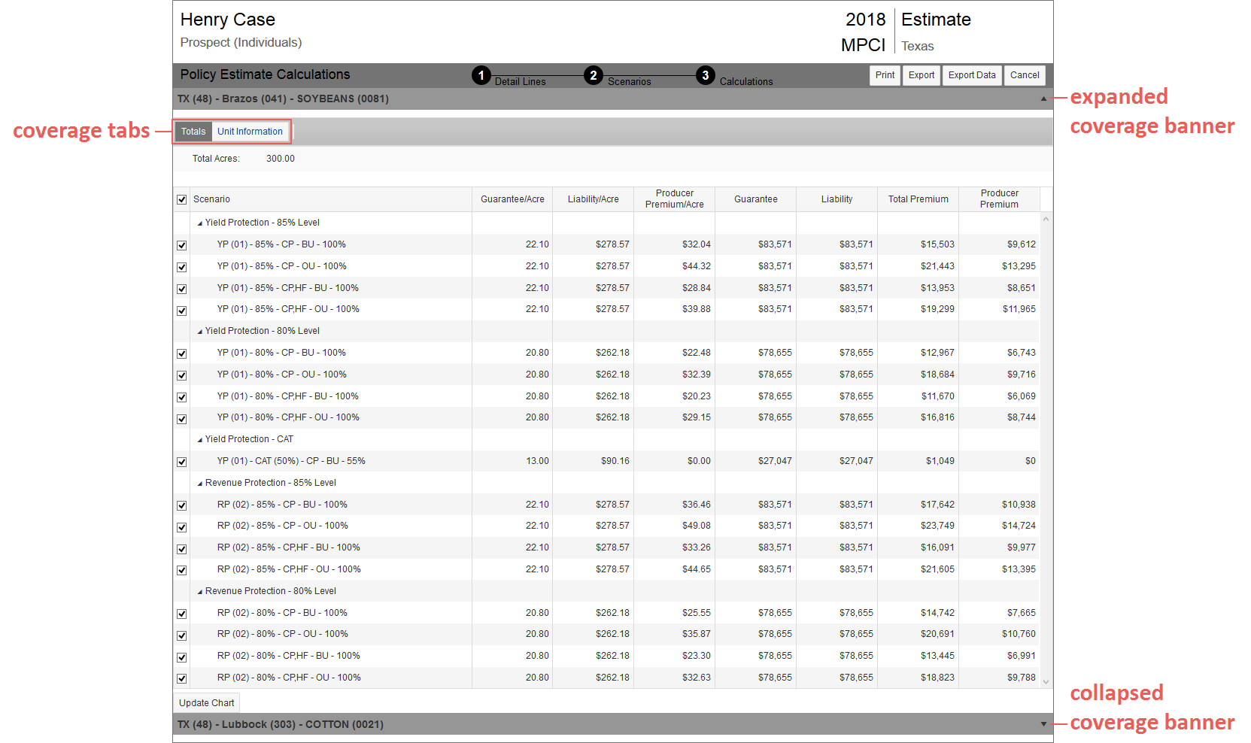Collapse Revenue Protection - 85% Level group

(199, 484)
